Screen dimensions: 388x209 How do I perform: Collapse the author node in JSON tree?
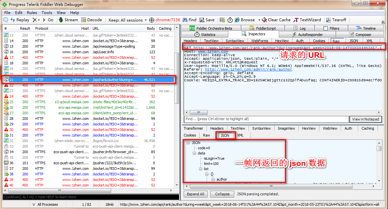[213, 179]
